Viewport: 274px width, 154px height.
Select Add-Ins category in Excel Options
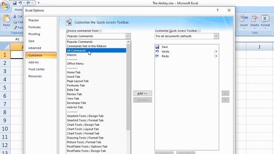pos(33,62)
